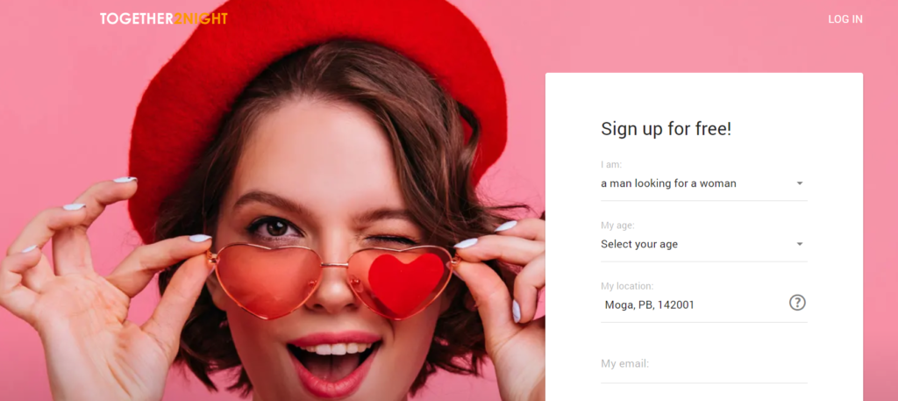Image resolution: width=898 pixels, height=401 pixels.
Task: Select "a man looking for a woman" field
Action: coord(704,184)
